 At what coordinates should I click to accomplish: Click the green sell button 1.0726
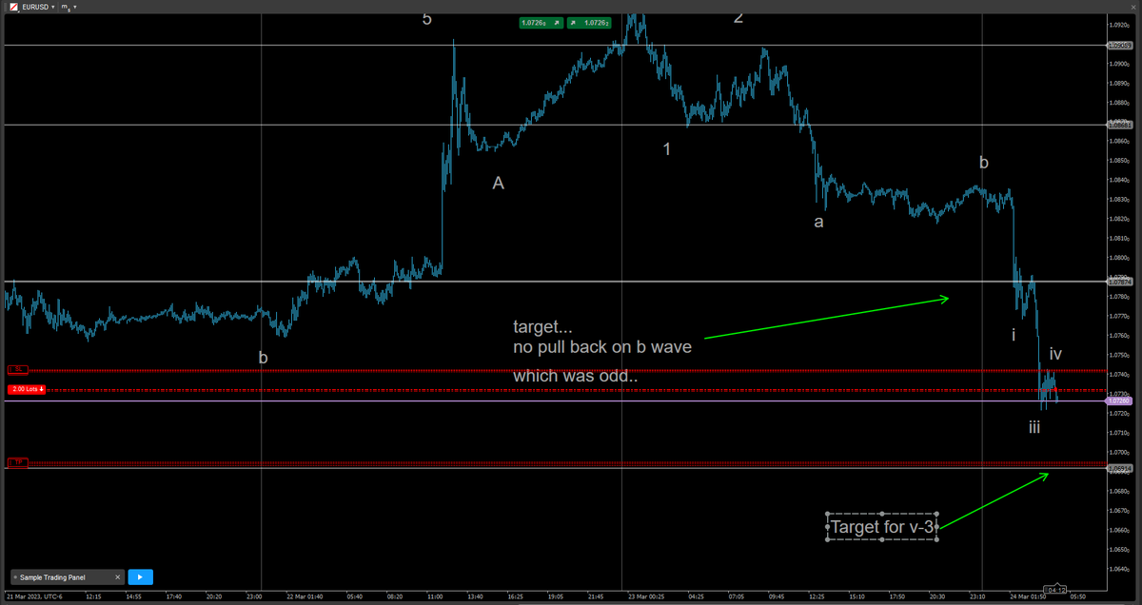541,22
